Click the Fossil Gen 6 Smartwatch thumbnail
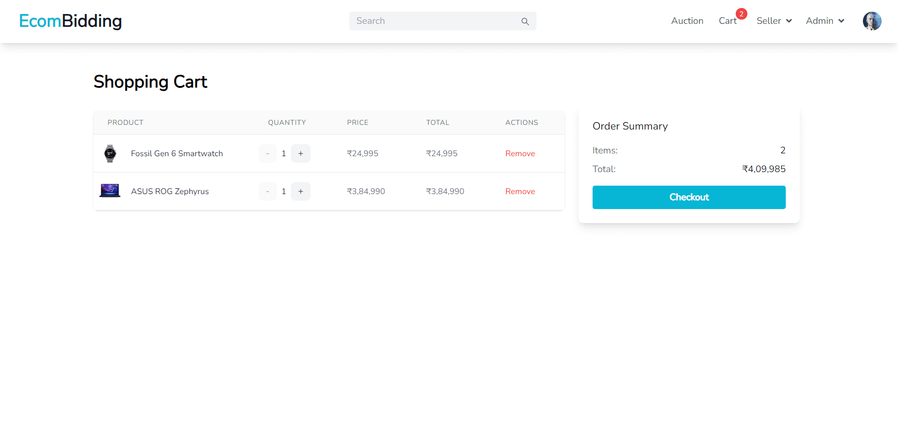 tap(110, 153)
